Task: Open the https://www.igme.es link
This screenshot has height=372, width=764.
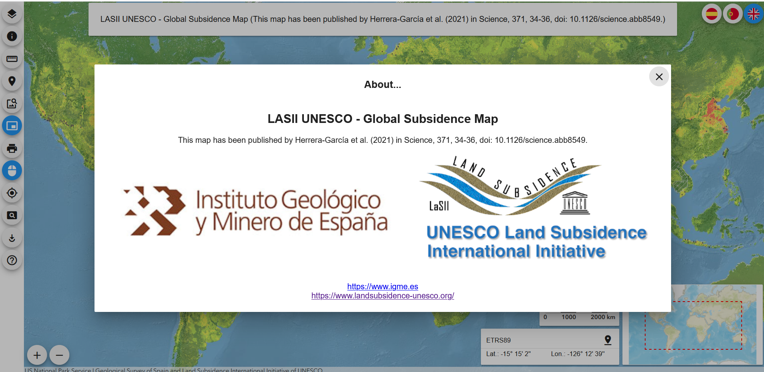Action: pos(382,286)
